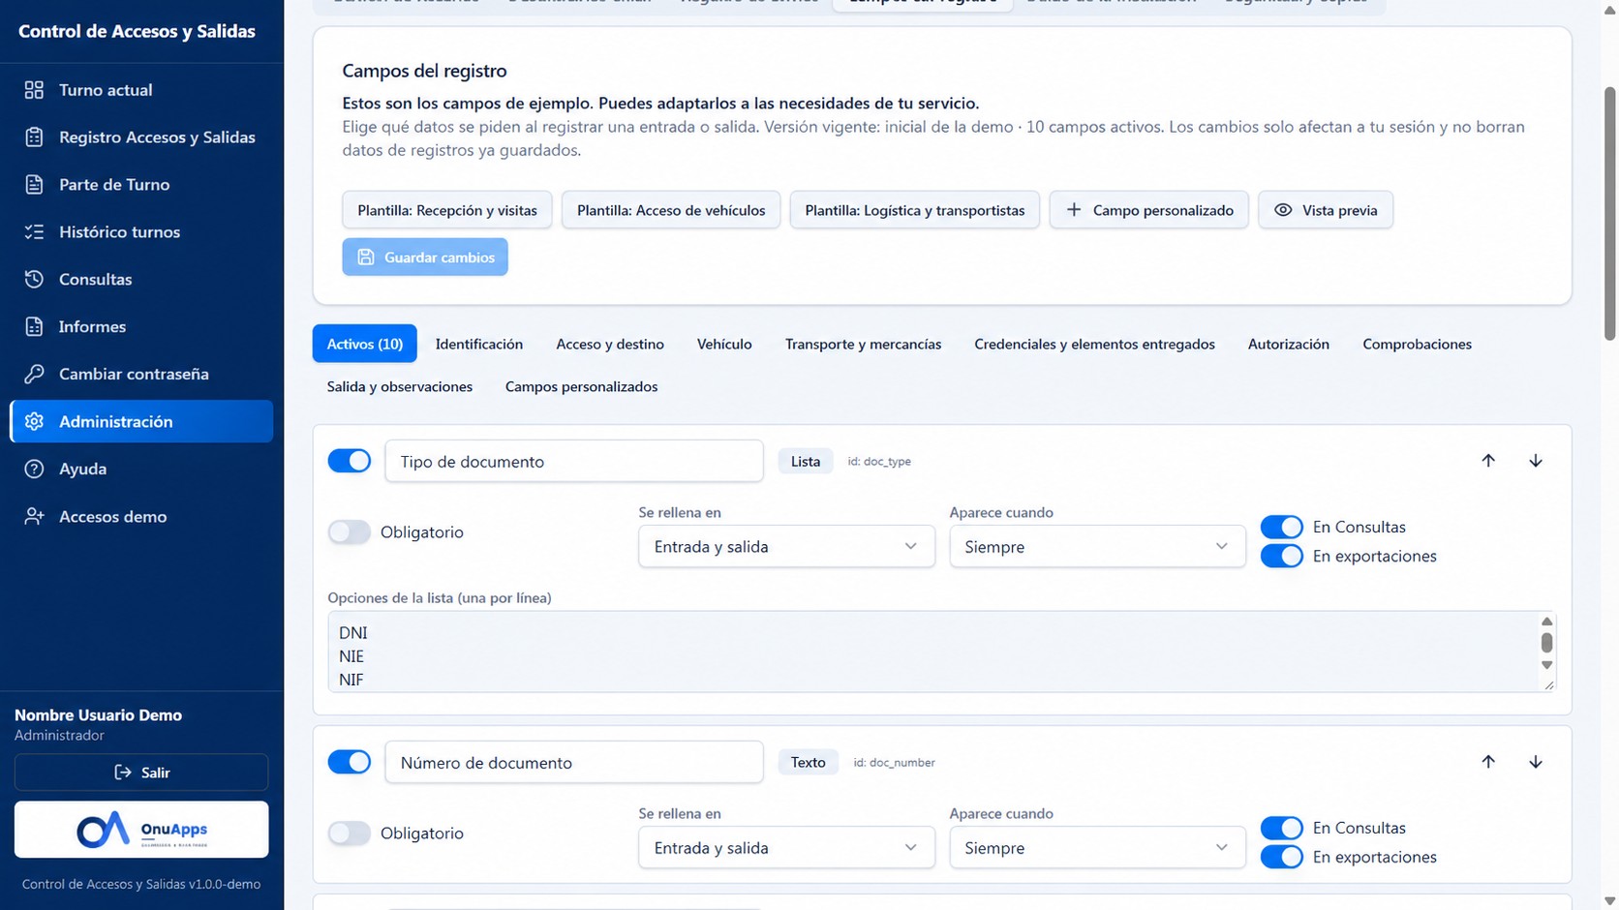Move Tipo de documento field up
The width and height of the screenshot is (1619, 910).
tap(1488, 461)
